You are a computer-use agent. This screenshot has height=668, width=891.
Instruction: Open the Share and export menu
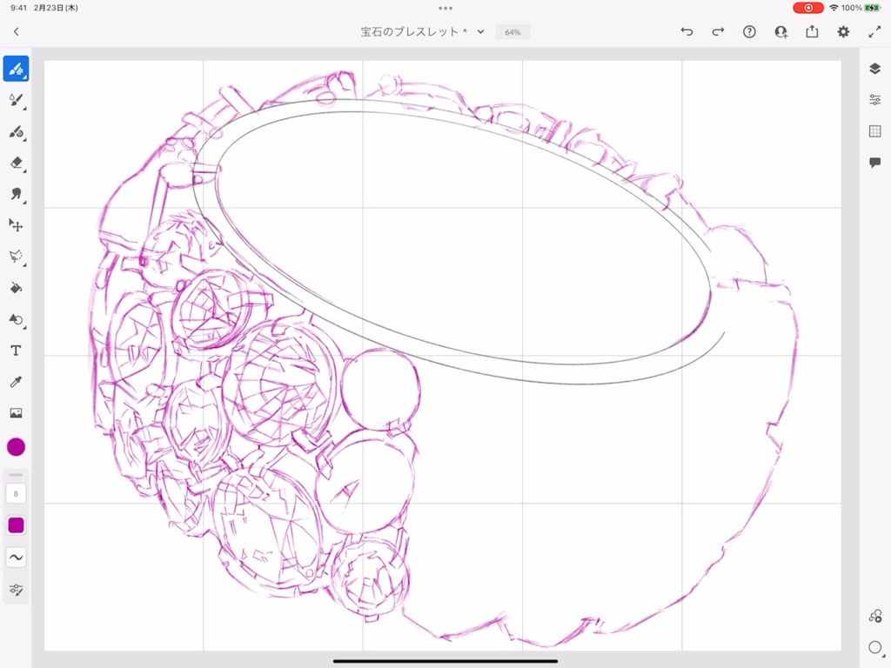pyautogui.click(x=812, y=32)
